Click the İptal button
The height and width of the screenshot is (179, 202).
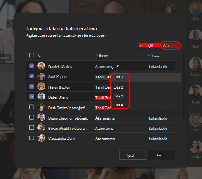(133, 155)
